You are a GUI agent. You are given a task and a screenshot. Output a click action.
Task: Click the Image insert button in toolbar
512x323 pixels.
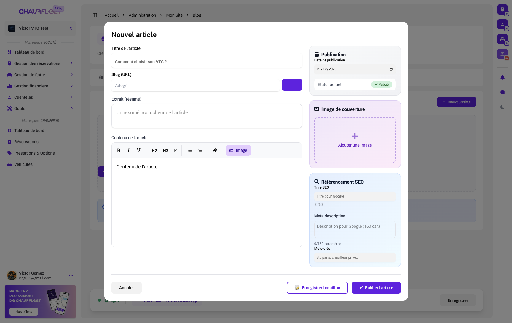click(238, 150)
